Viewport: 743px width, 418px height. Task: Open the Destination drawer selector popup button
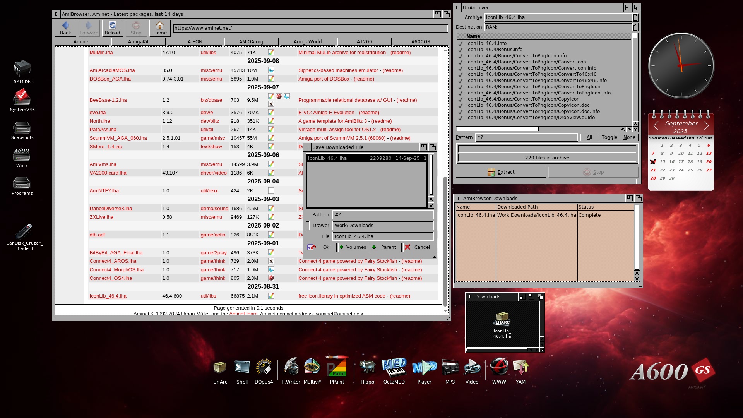635,27
